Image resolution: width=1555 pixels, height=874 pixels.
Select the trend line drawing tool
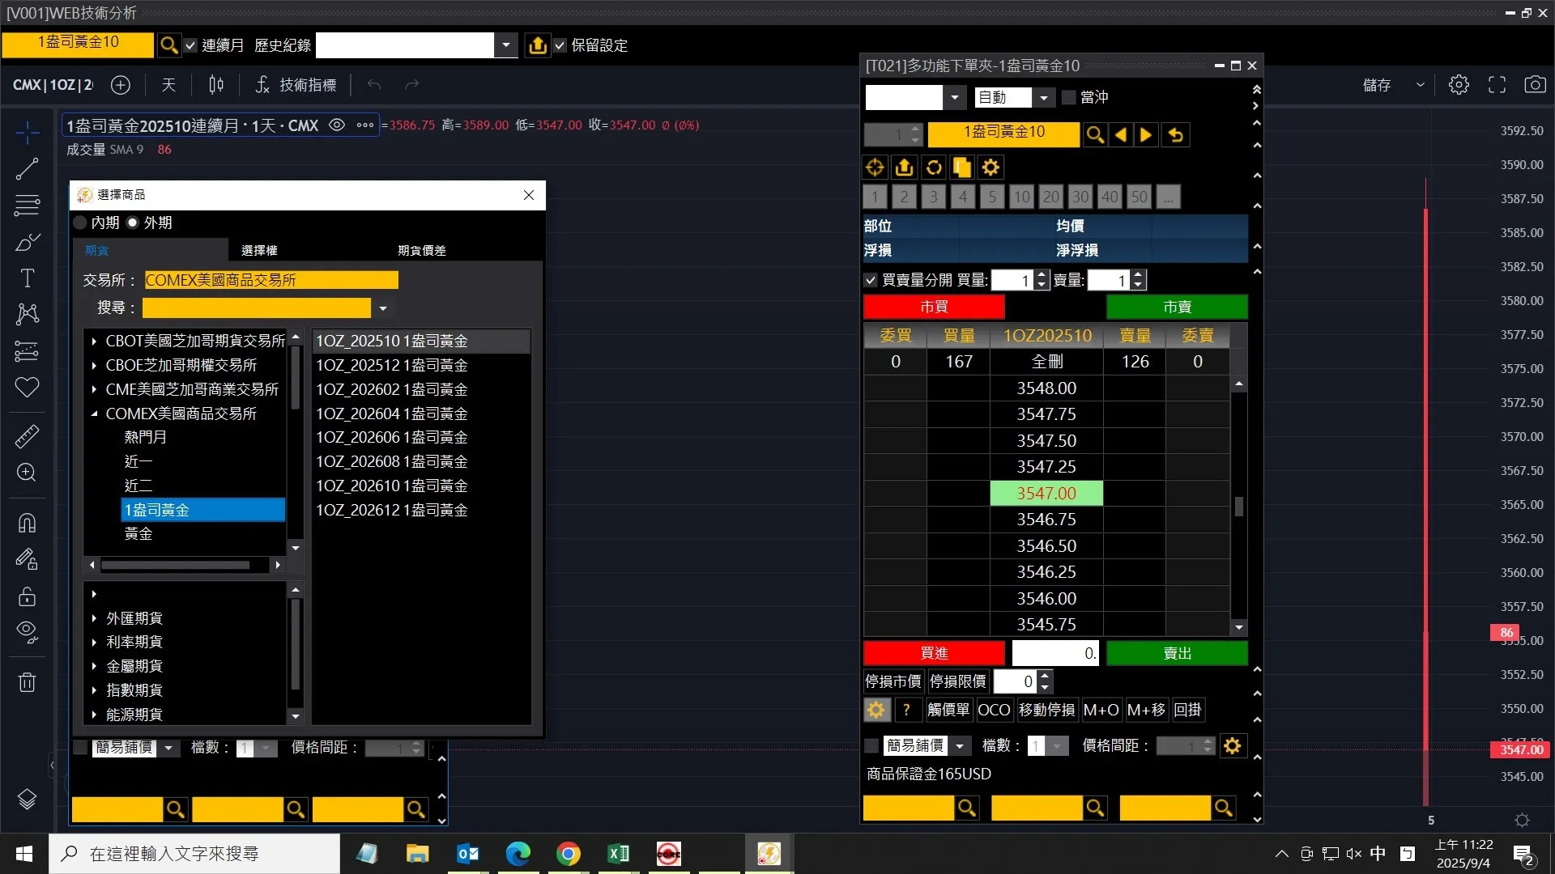[x=27, y=168]
